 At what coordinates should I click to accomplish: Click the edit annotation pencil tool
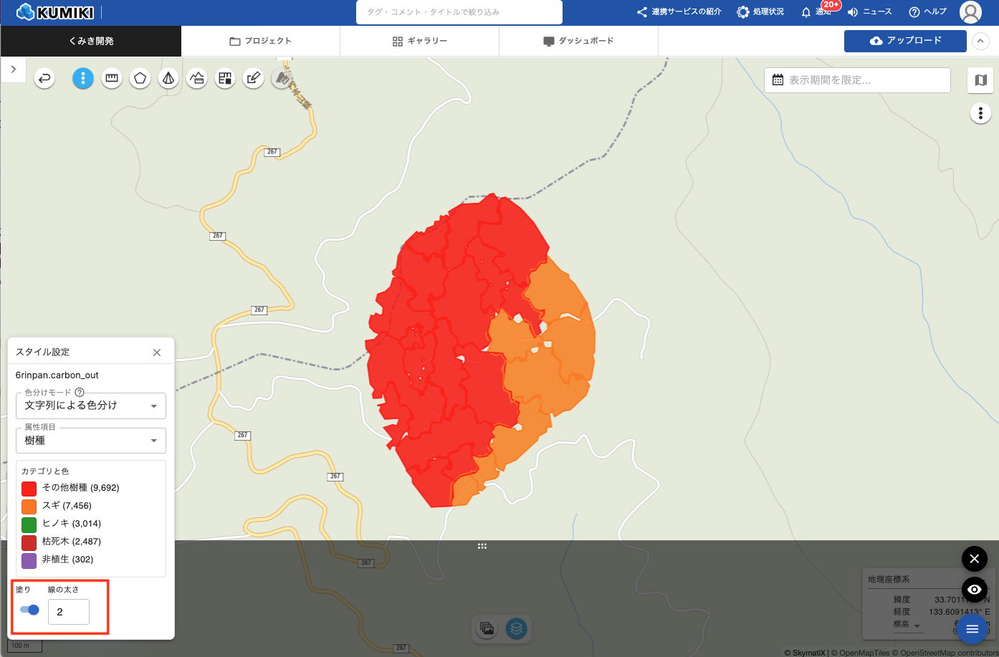(253, 78)
